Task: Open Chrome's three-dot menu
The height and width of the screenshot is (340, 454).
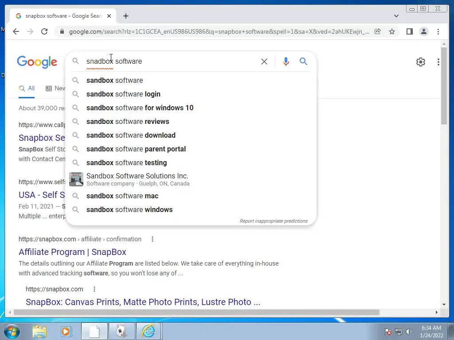Action: [x=438, y=31]
